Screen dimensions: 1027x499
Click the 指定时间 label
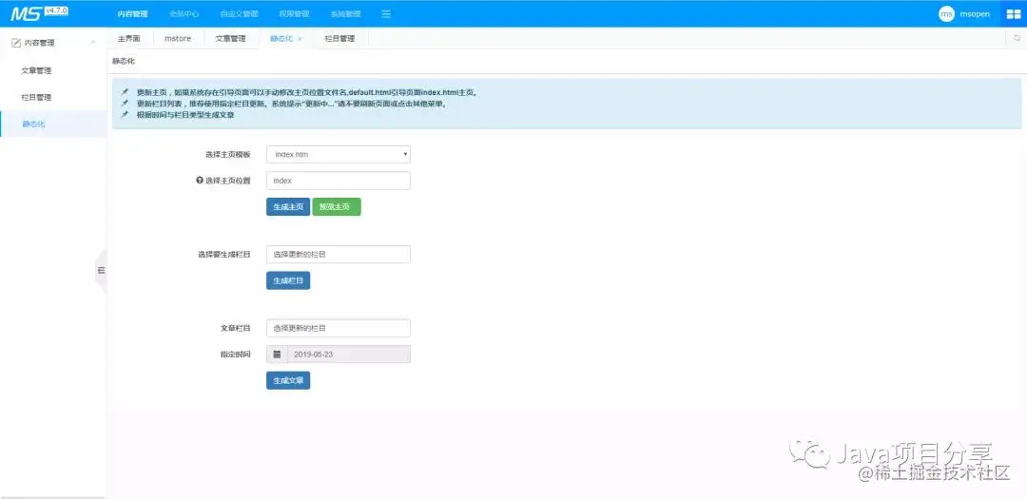coord(235,355)
